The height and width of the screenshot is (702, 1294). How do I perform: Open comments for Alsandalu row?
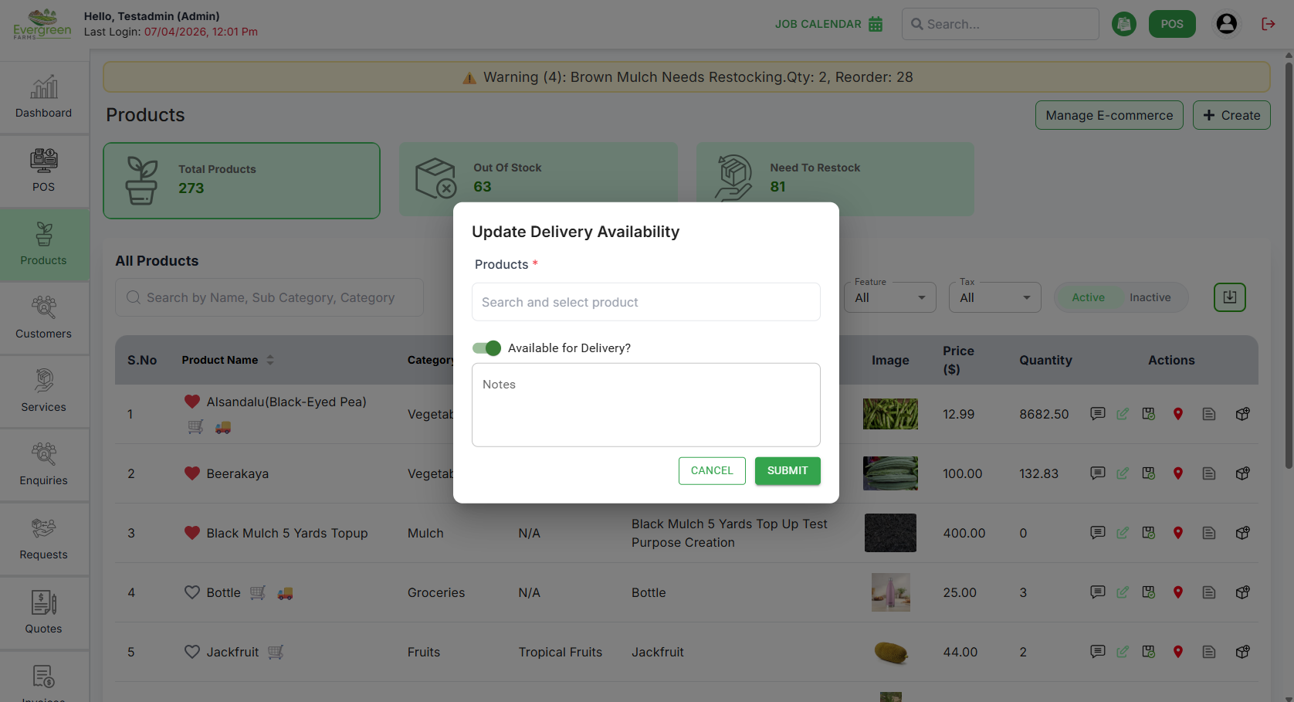click(1097, 414)
